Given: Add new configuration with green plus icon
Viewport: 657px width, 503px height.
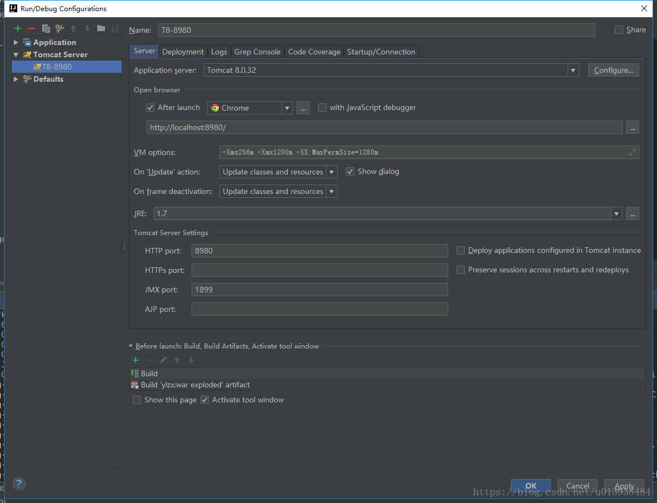Looking at the screenshot, I should pyautogui.click(x=18, y=28).
